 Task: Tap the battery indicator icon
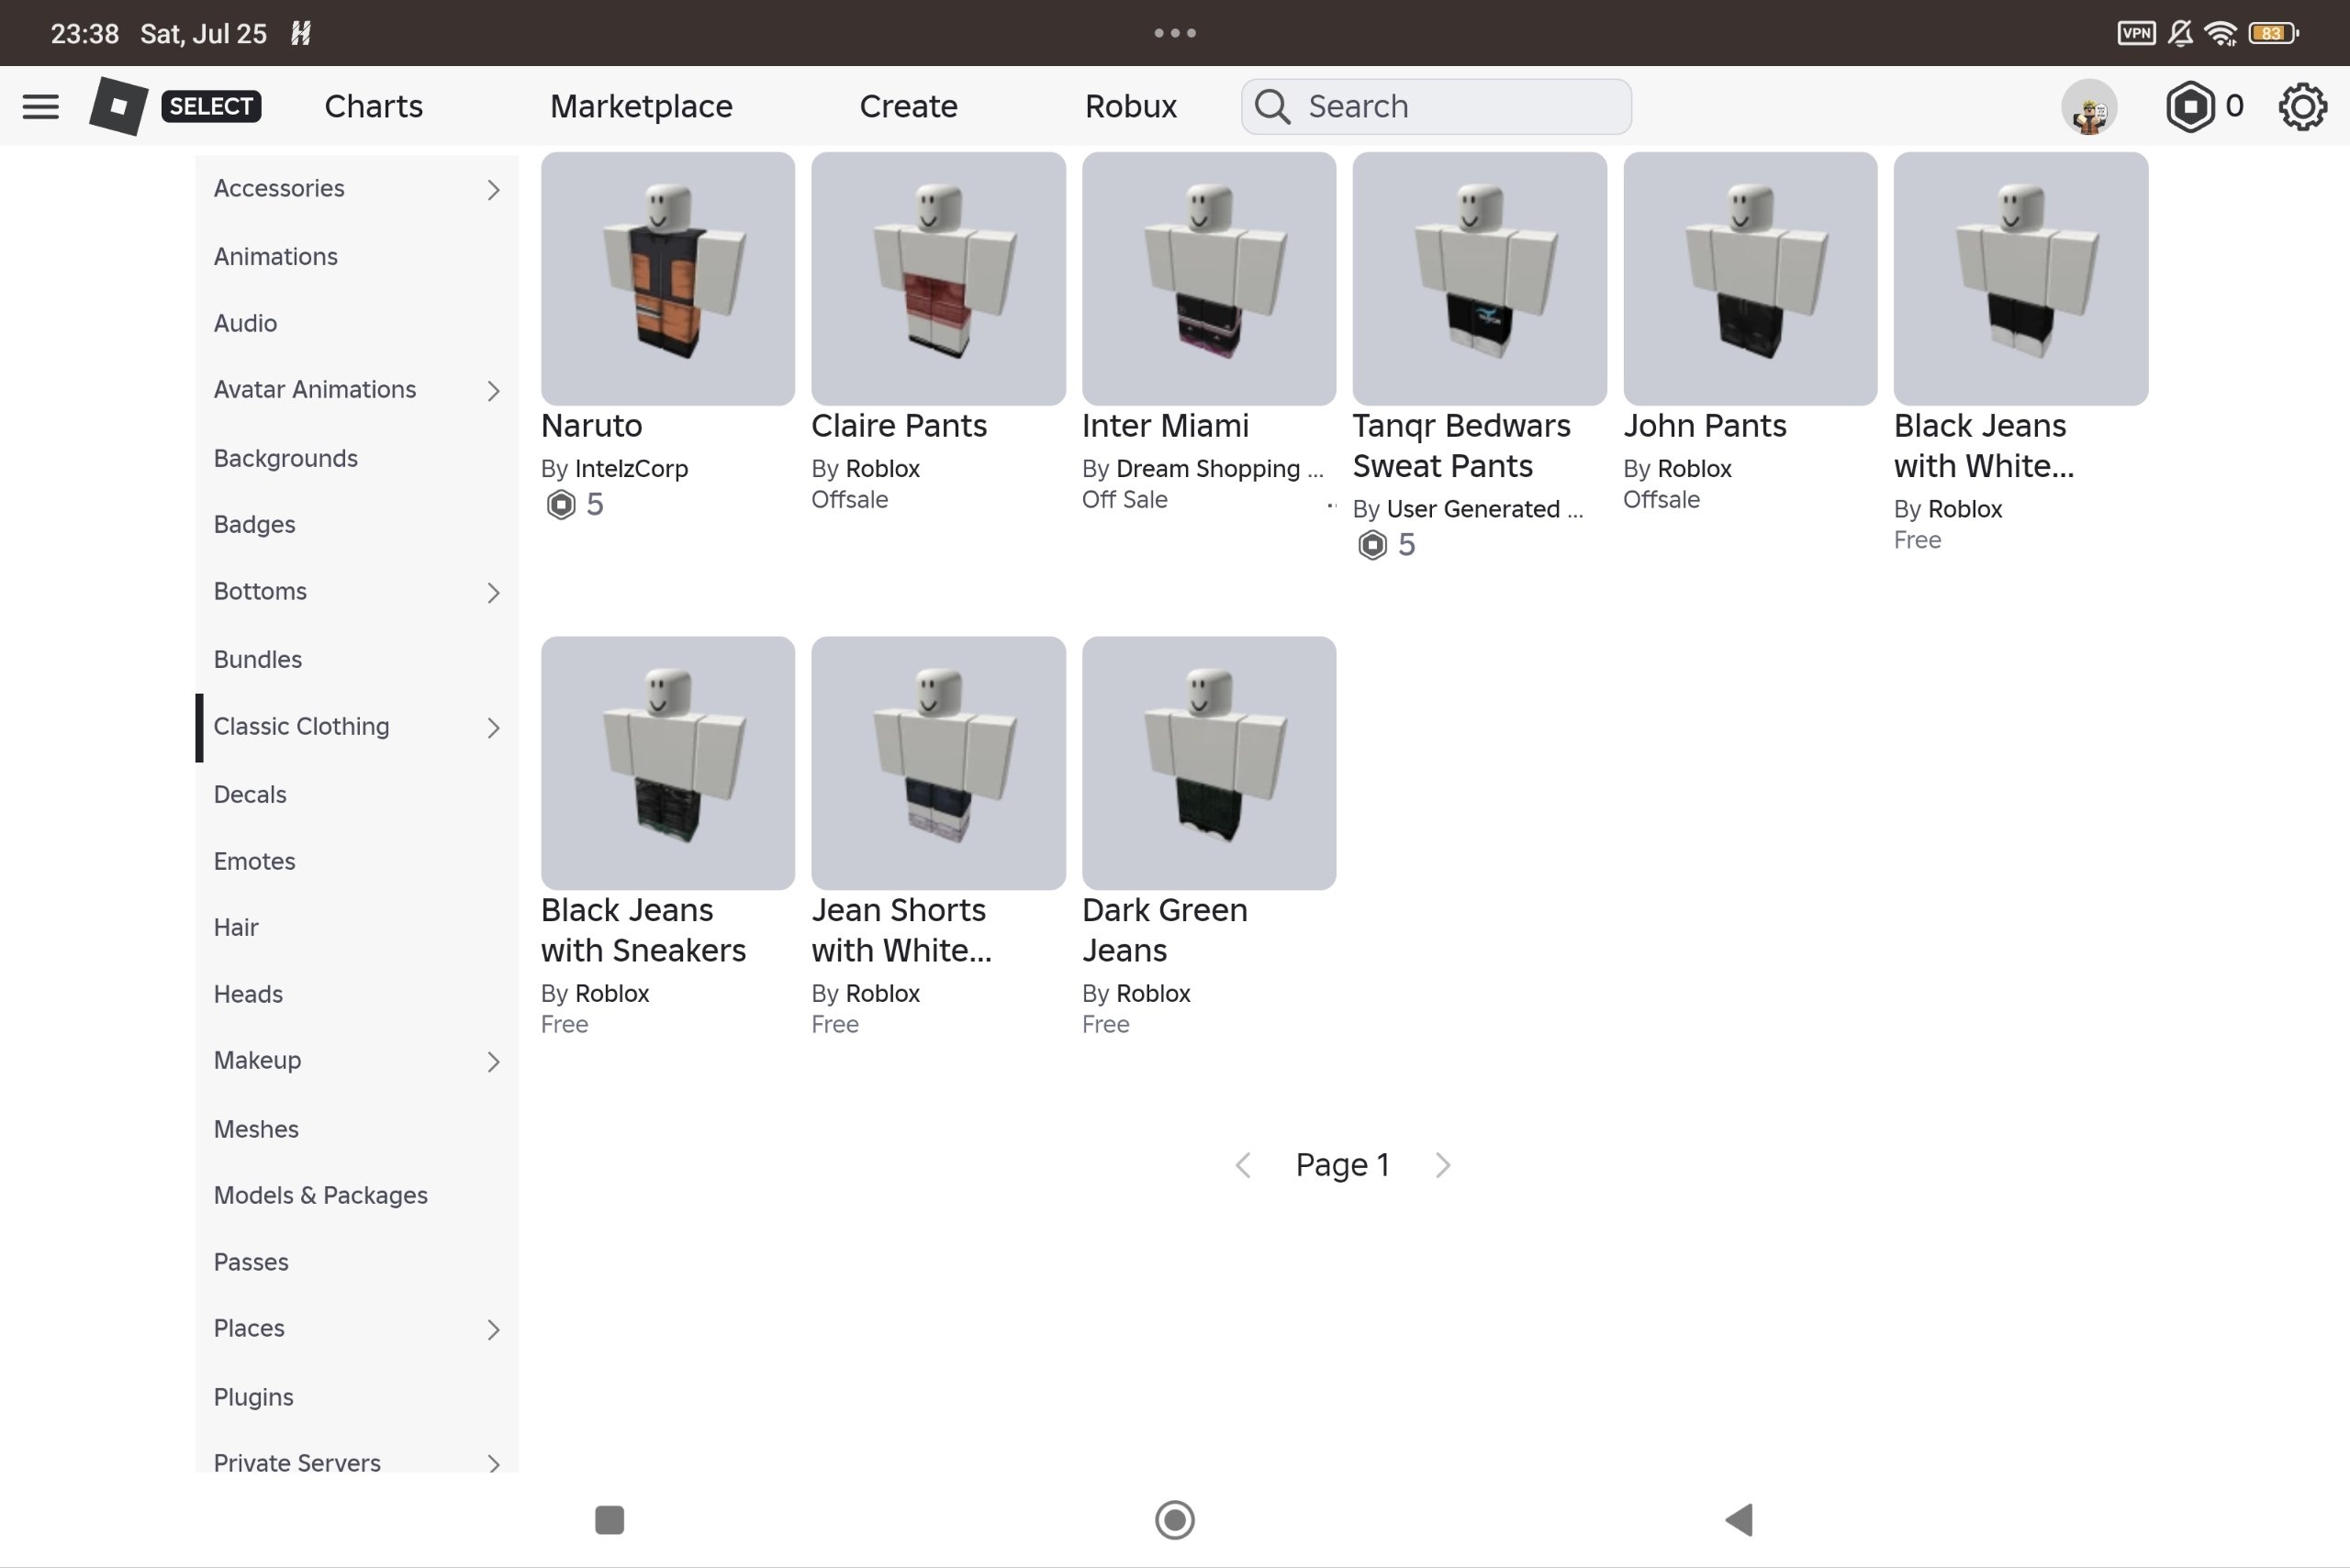pyautogui.click(x=2273, y=33)
